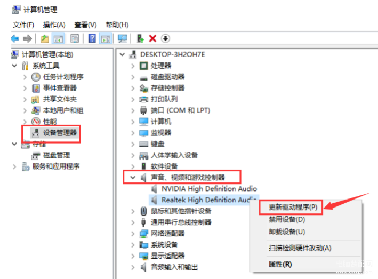Choose 更新驱动程序(P) from context menu
Image resolution: width=378 pixels, height=279 pixels.
click(x=293, y=207)
